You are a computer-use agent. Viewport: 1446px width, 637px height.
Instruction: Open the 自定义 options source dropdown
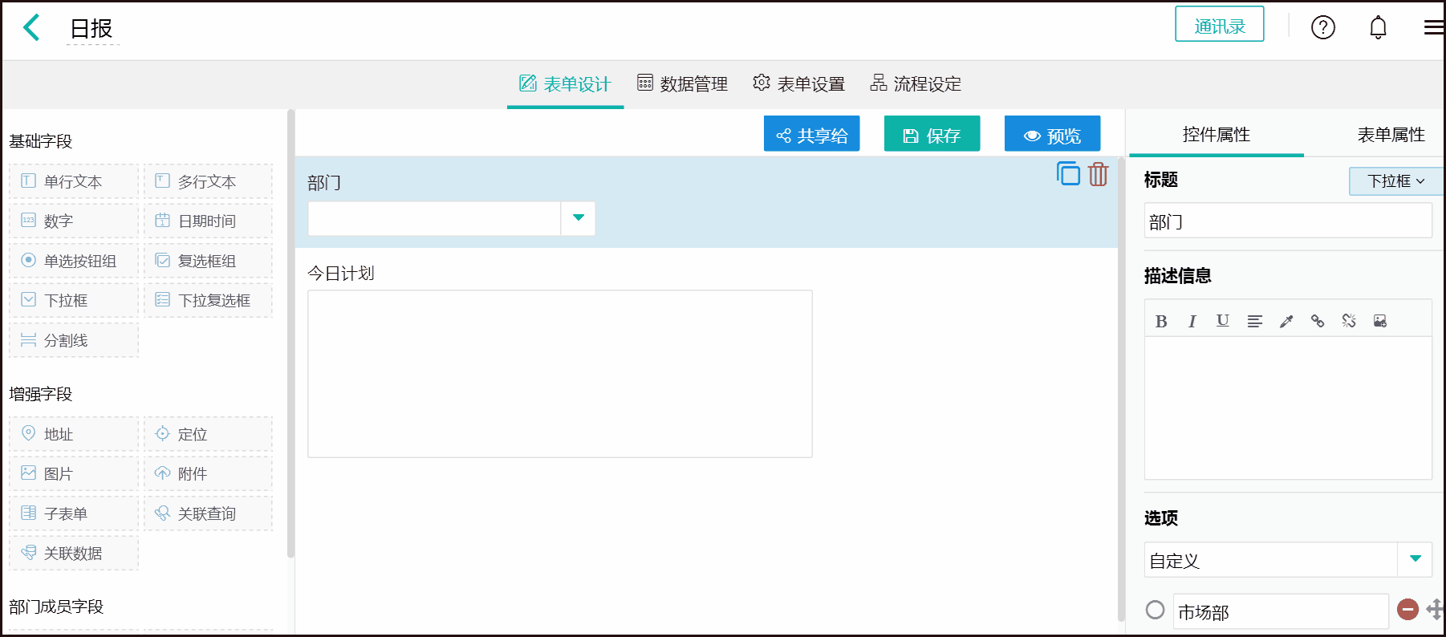1415,559
